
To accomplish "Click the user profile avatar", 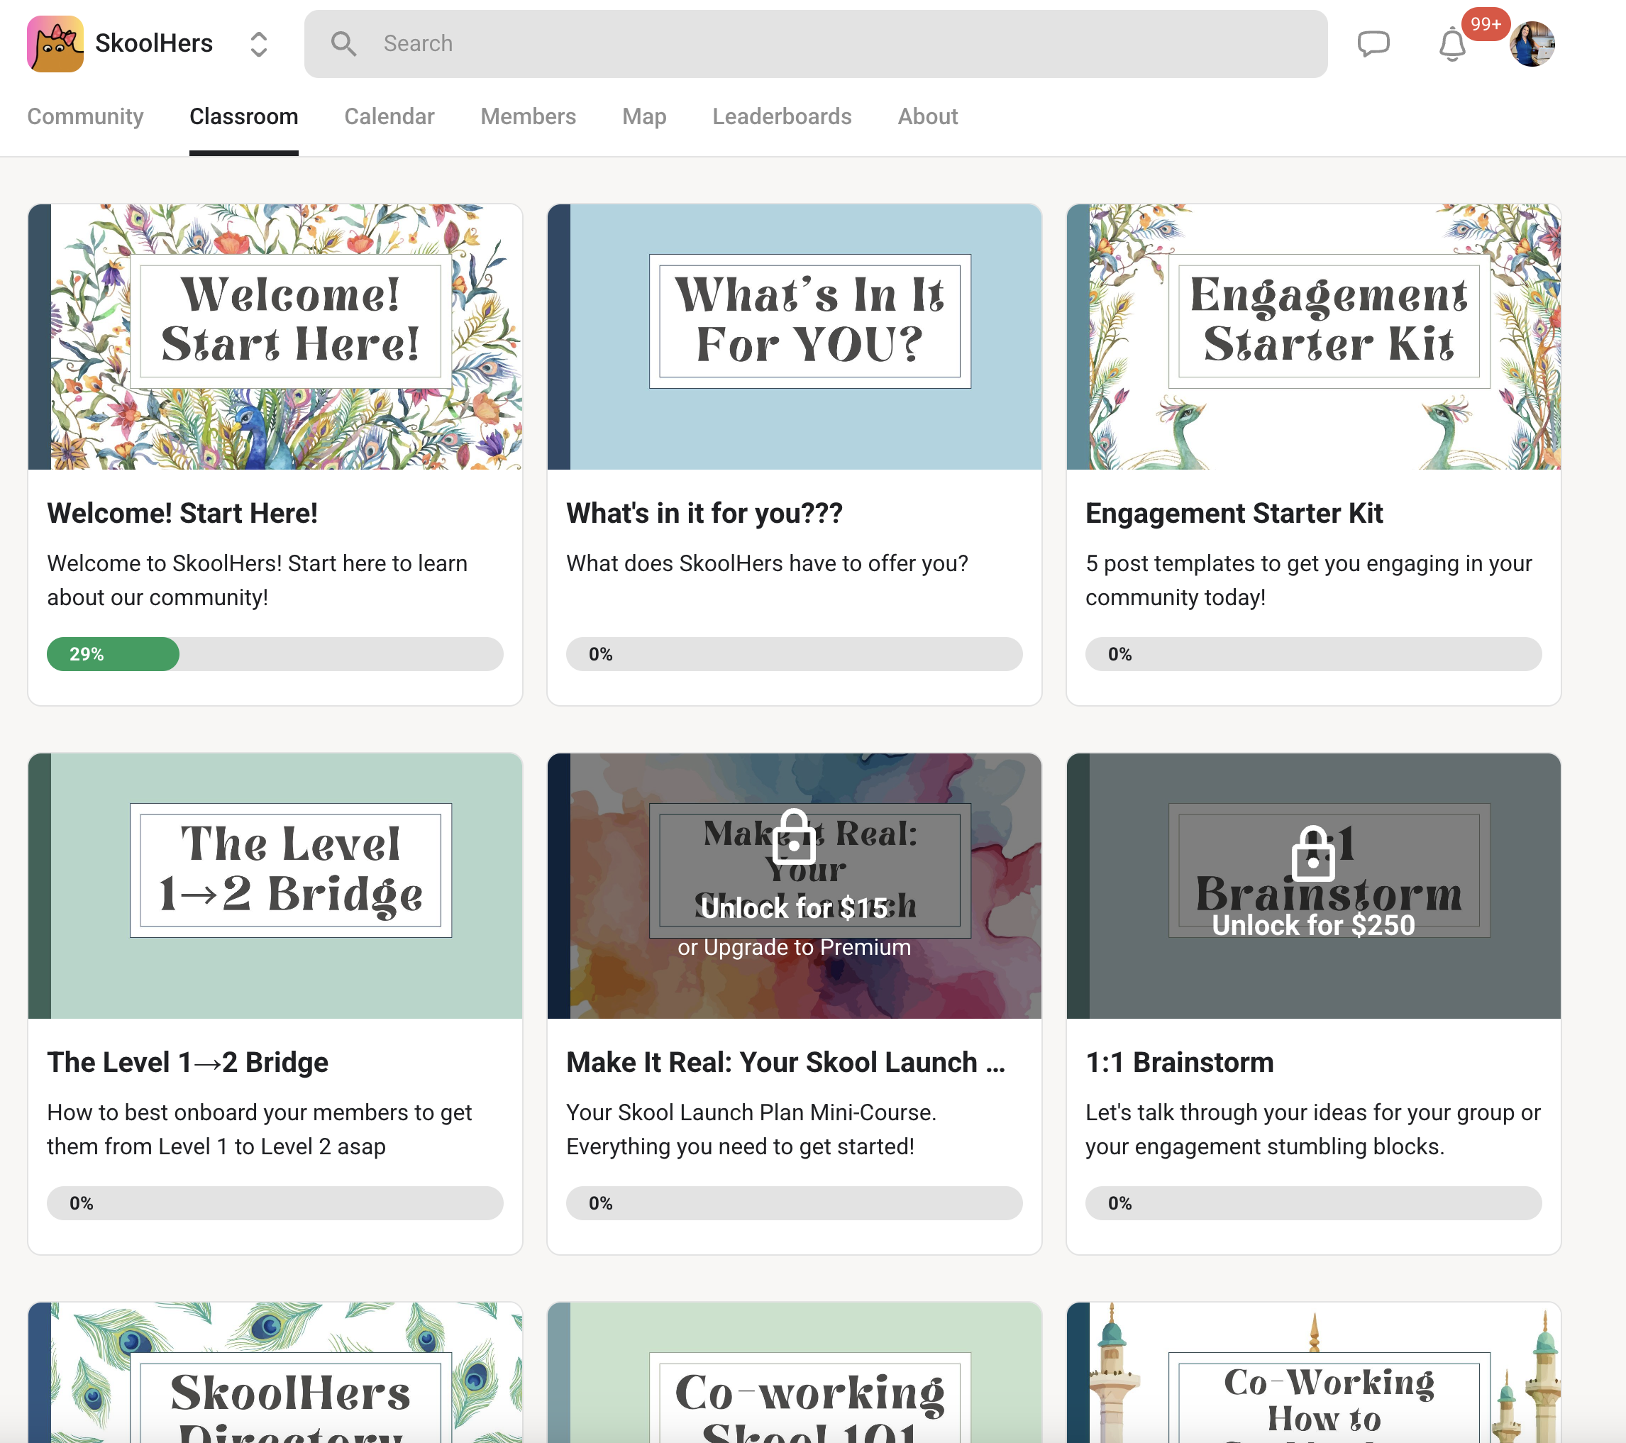I will [x=1532, y=44].
